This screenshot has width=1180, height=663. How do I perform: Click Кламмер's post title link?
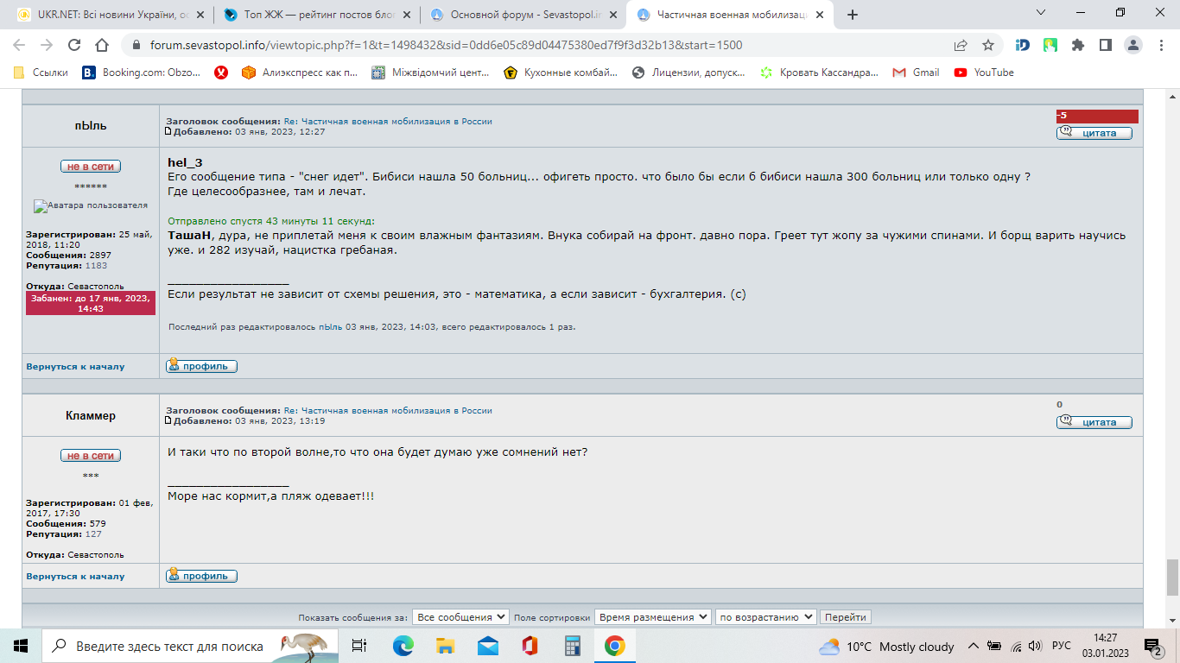pyautogui.click(x=388, y=411)
